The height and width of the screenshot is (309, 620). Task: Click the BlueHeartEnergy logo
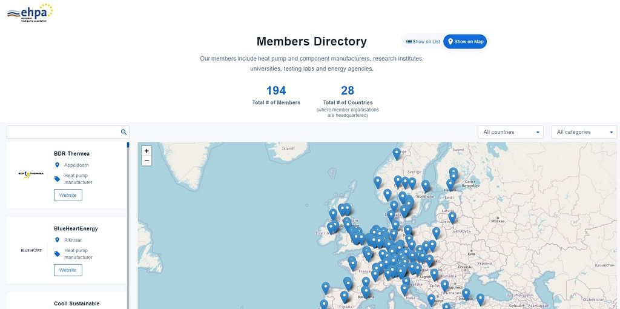tap(31, 250)
